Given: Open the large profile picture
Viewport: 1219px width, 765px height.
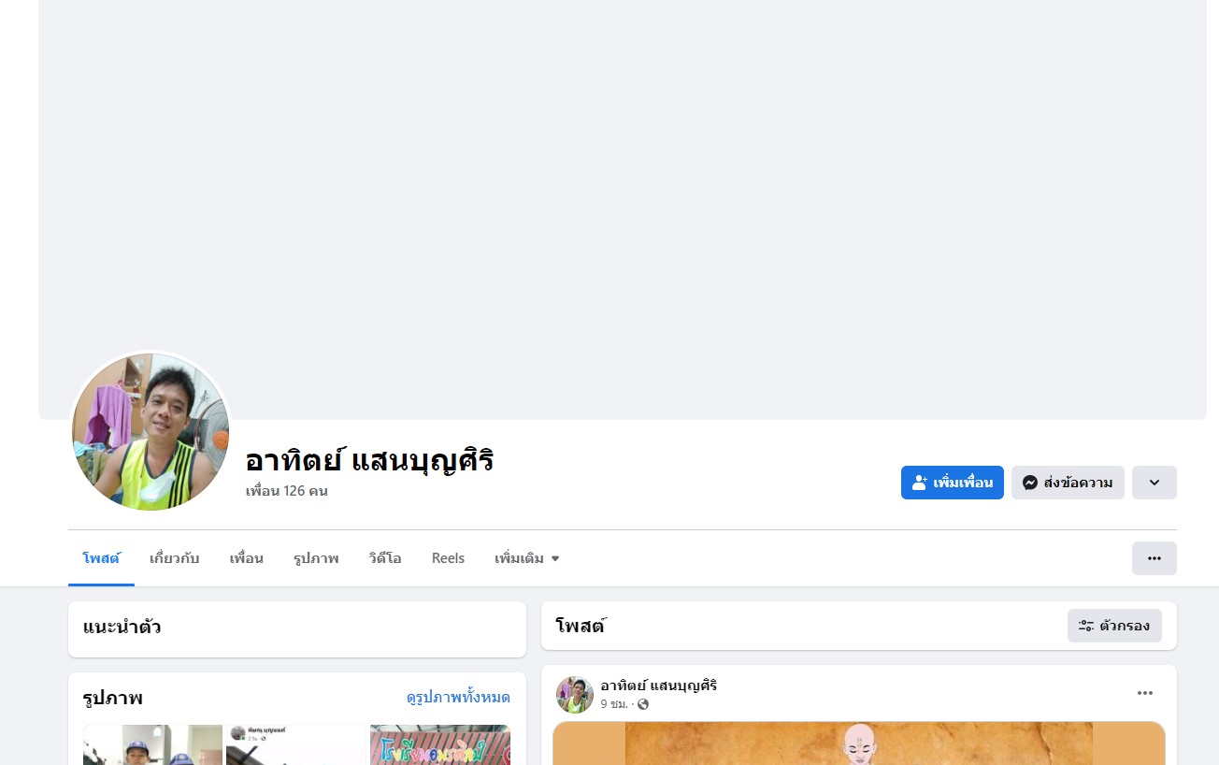Looking at the screenshot, I should click(x=151, y=431).
